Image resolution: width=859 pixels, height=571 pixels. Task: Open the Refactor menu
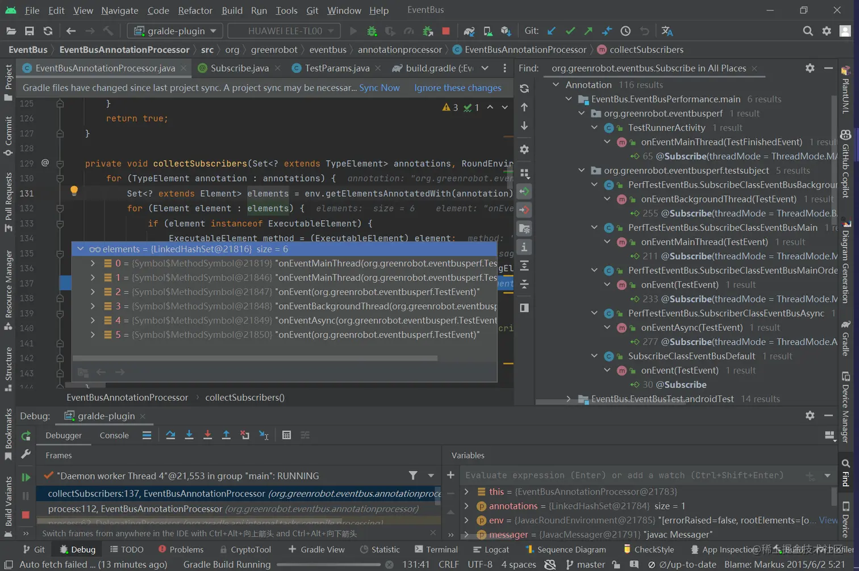tap(195, 10)
